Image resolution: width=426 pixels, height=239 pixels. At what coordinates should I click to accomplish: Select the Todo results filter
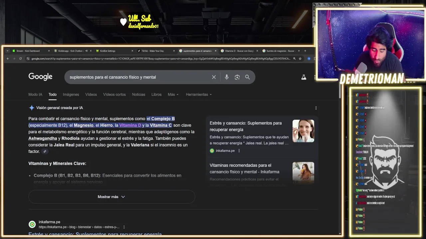[53, 95]
